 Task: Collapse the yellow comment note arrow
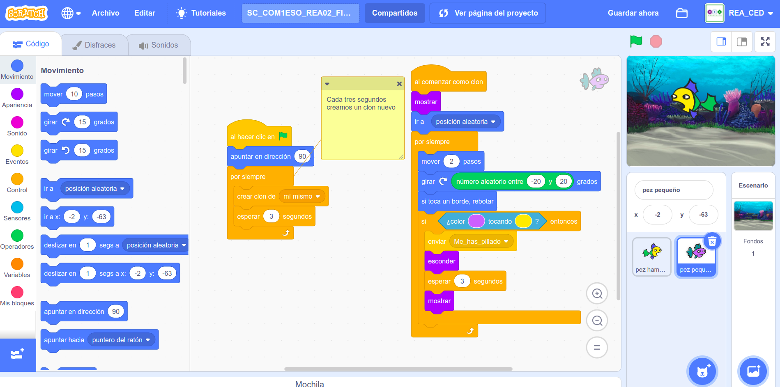327,84
